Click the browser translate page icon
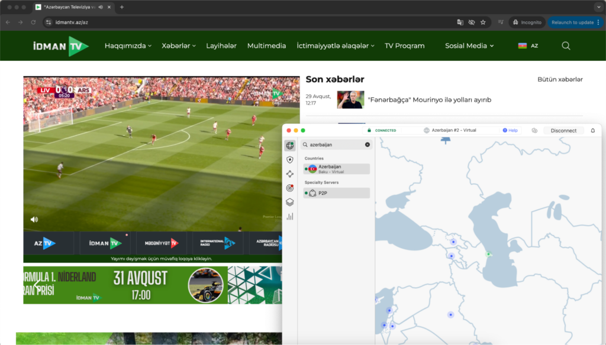The image size is (606, 345). [460, 22]
